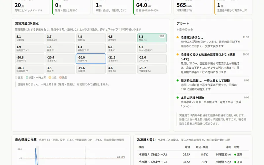The height and width of the screenshot is (165, 264).
Task: Click the highlighted 冷凍平 F3 tile
Action: 91,59
